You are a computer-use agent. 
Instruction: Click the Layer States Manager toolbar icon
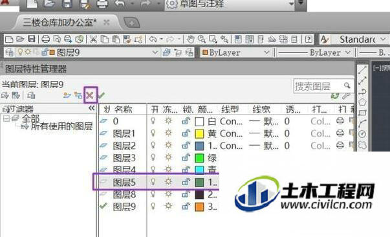190,52
